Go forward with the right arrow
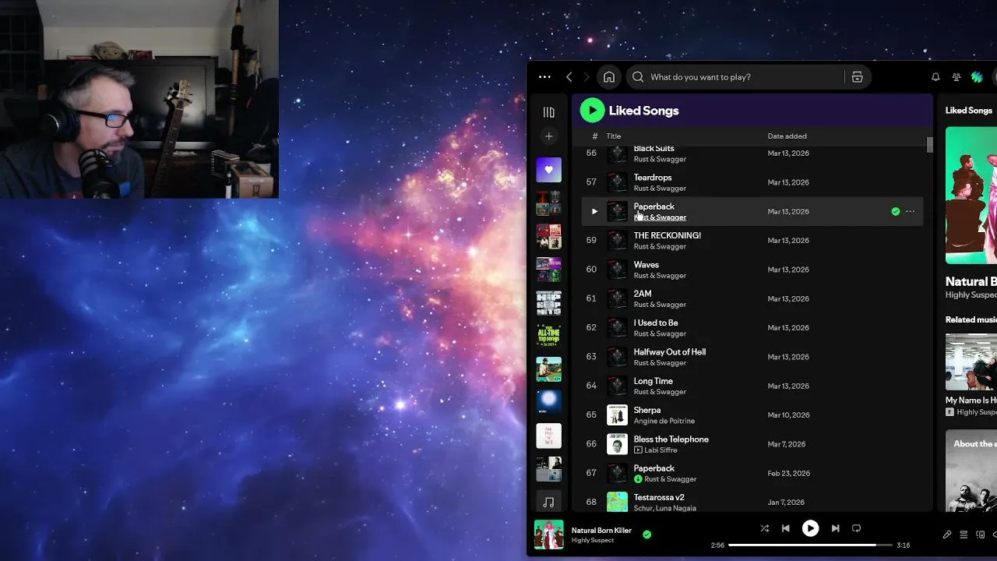Viewport: 997px width, 561px height. click(x=587, y=77)
